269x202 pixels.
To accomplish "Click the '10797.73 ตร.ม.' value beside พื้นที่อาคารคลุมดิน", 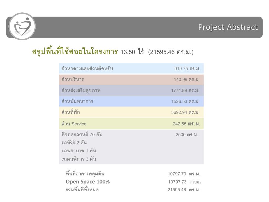I will 184,174.
